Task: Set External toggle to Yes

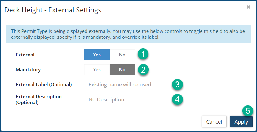Action: [x=97, y=55]
